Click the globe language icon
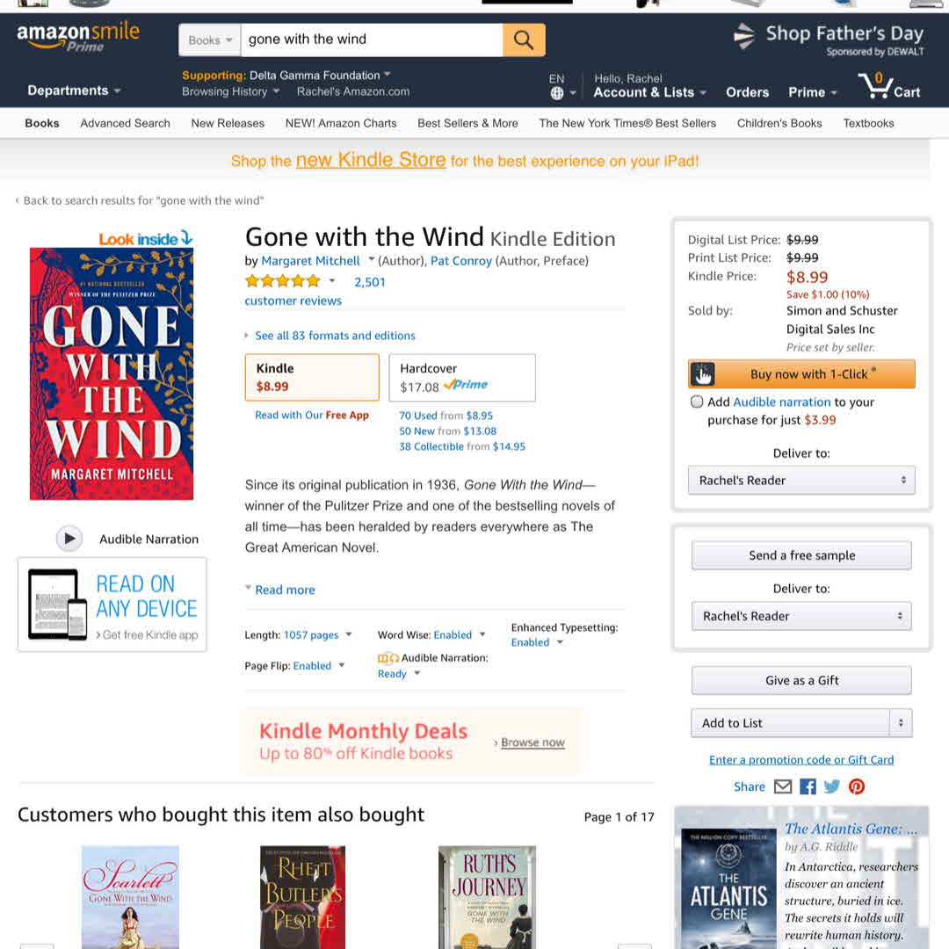Screen dimensions: 949x949 tap(557, 93)
